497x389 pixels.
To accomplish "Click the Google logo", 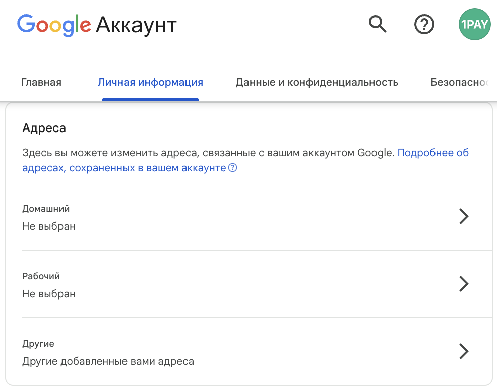I will tap(54, 24).
